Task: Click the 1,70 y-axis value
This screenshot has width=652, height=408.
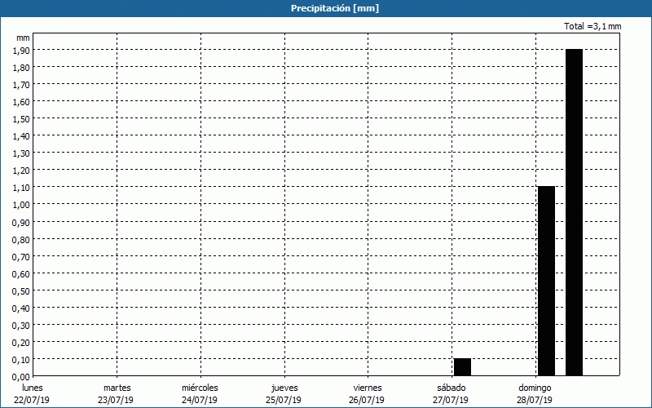Action: (21, 85)
